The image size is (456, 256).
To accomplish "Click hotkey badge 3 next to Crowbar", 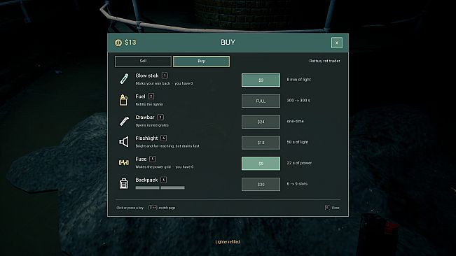I will (x=160, y=118).
